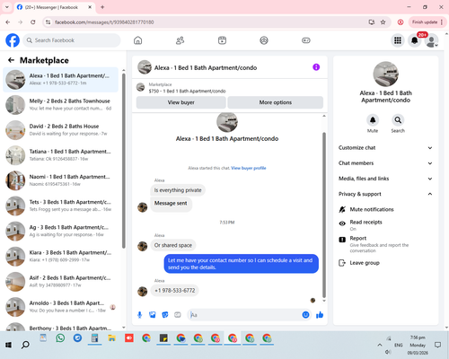Image resolution: width=449 pixels, height=359 pixels.
Task: Expand the Customize chat section
Action: point(385,148)
